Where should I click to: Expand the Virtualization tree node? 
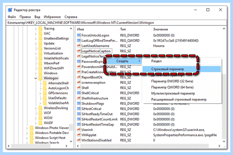pos(36,53)
